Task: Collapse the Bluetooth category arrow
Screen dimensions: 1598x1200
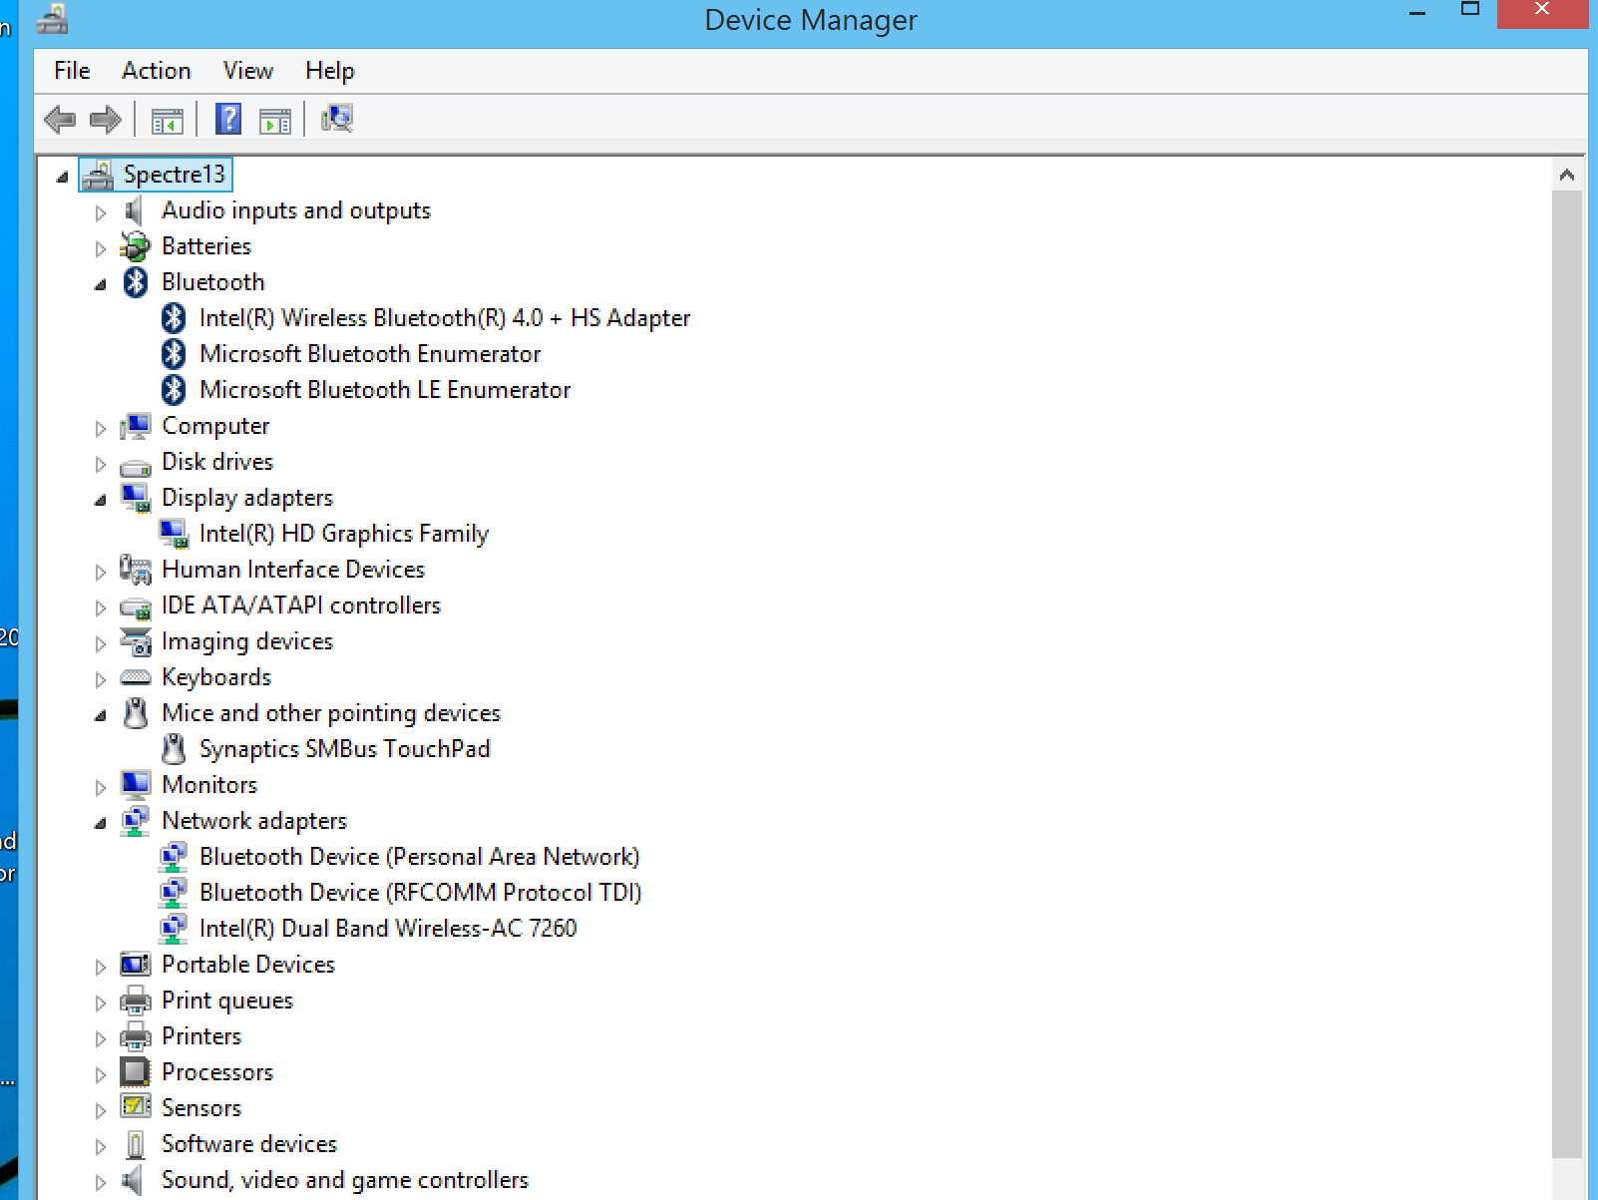Action: pos(101,284)
